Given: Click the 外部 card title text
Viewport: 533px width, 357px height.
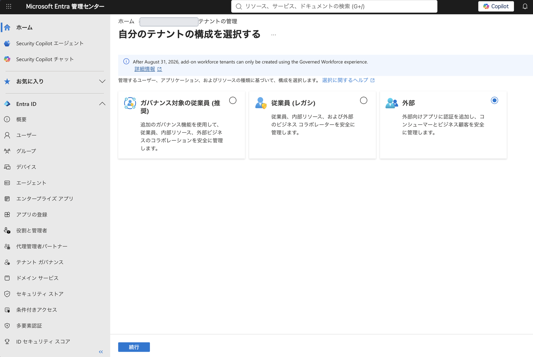Looking at the screenshot, I should coord(408,103).
